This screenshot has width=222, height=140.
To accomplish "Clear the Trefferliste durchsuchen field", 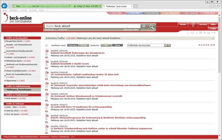I will (166, 45).
